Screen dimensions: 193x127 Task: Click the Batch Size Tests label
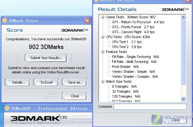[119, 81]
